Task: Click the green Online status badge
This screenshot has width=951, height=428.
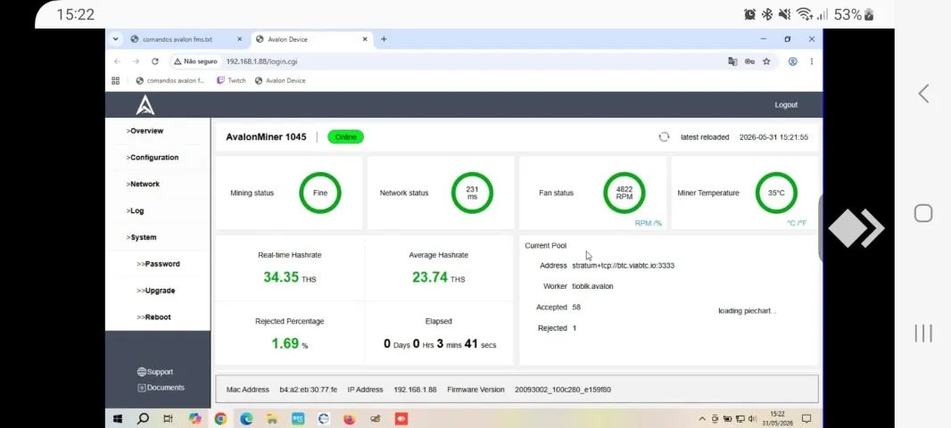Action: [346, 137]
